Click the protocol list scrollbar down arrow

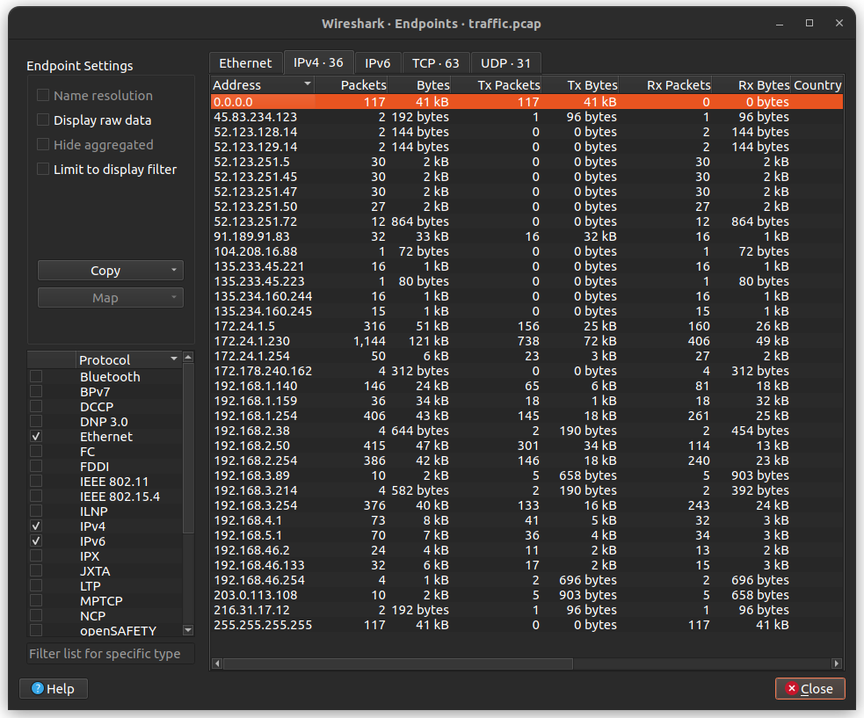point(187,630)
